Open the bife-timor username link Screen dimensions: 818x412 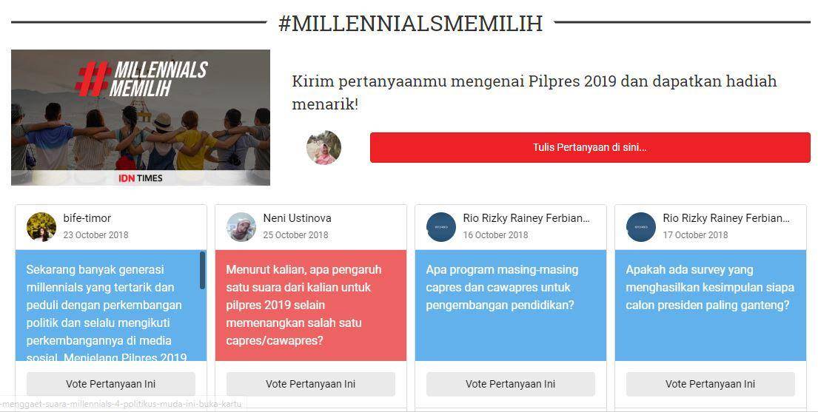87,218
